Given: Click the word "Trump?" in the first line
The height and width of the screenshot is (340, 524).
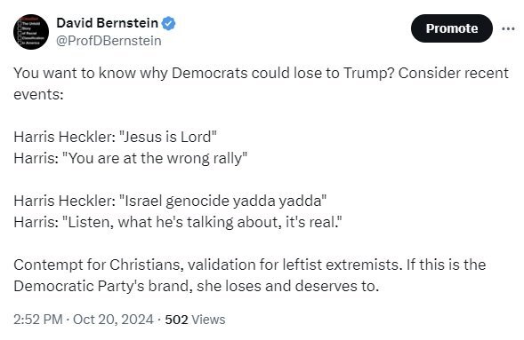Looking at the screenshot, I should coord(368,74).
